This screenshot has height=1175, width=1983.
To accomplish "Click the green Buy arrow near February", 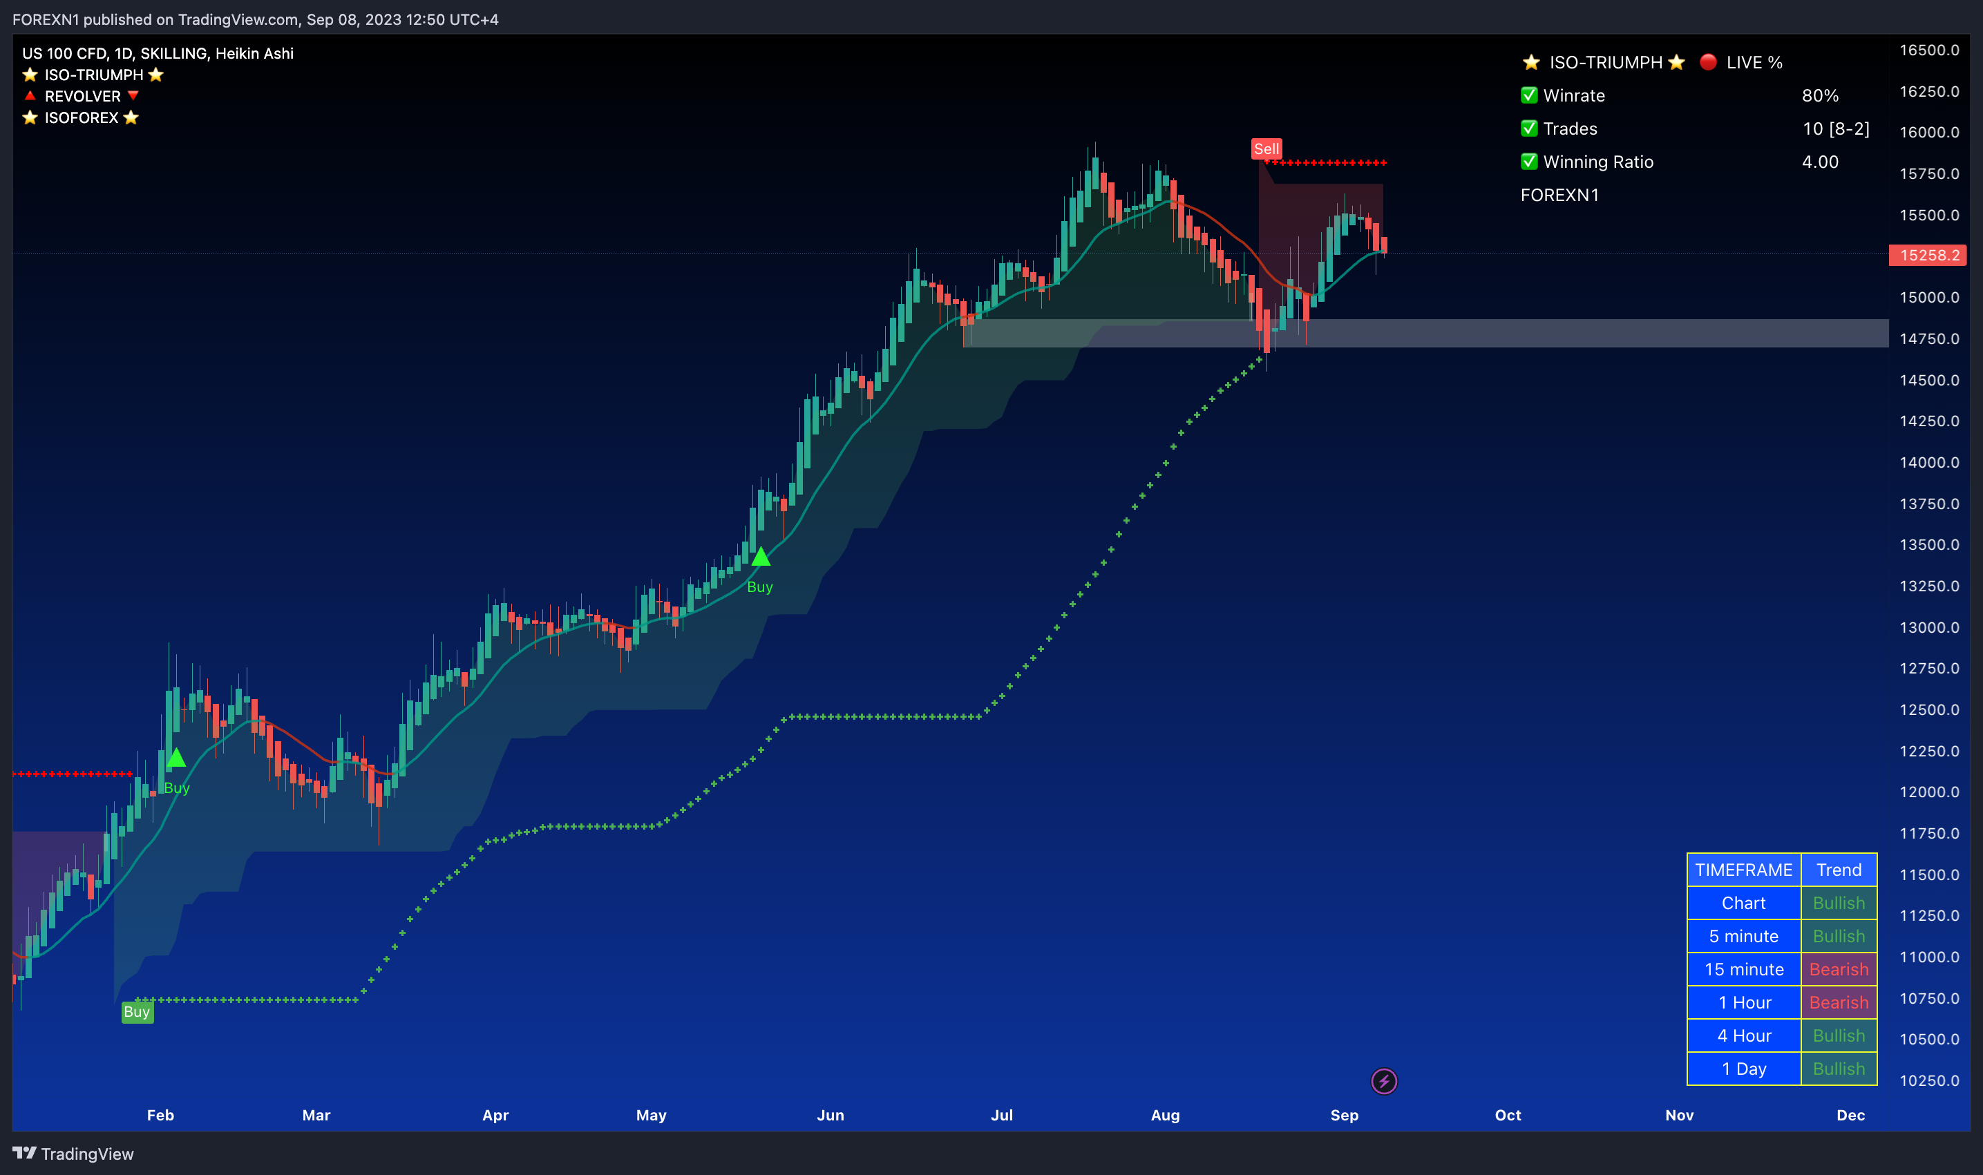I will pos(177,758).
